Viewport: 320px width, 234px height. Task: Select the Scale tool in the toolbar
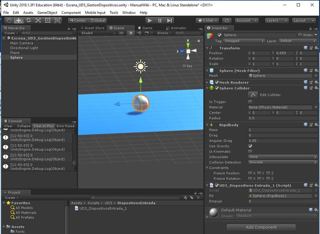pos(38,20)
